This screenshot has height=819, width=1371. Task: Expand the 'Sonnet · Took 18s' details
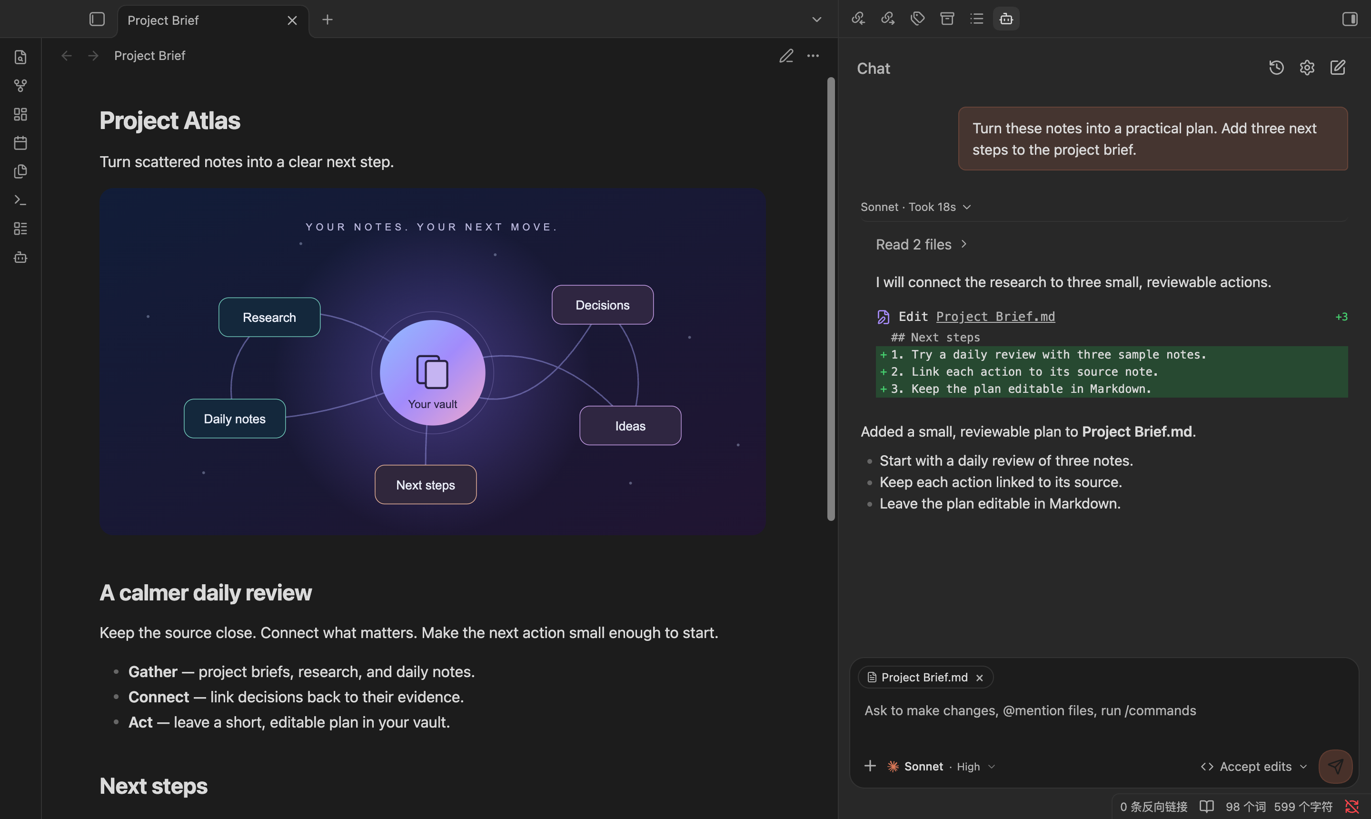click(915, 207)
